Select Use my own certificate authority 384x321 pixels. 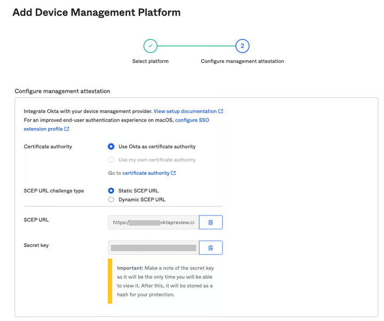pyautogui.click(x=111, y=159)
